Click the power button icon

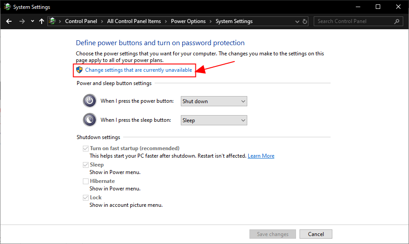90,101
